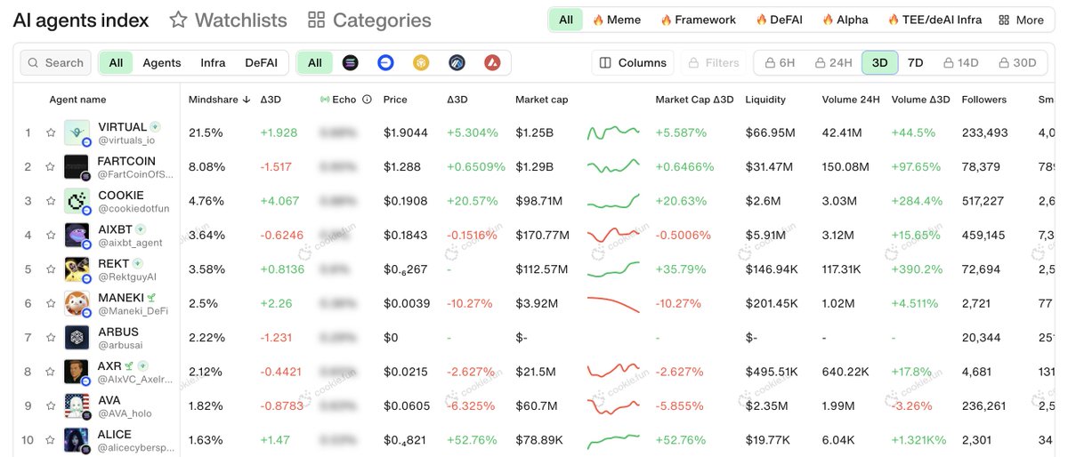Open FARTCOIN agent avatar

[77, 167]
